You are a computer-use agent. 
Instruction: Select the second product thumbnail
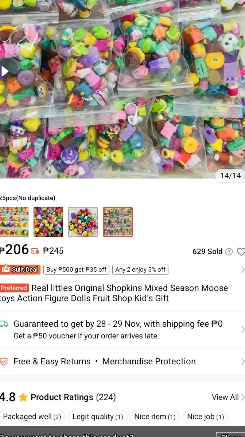coord(48,222)
